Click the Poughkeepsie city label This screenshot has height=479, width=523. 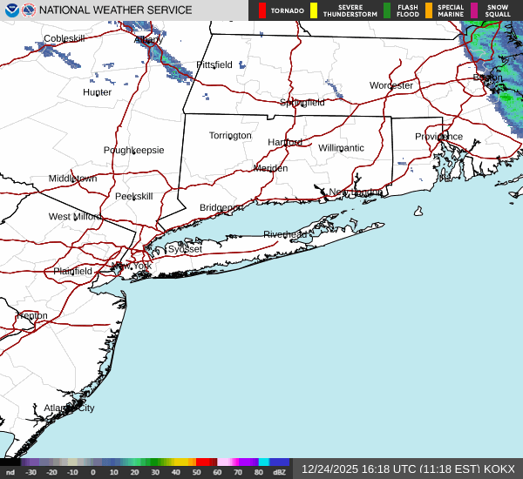tap(133, 150)
